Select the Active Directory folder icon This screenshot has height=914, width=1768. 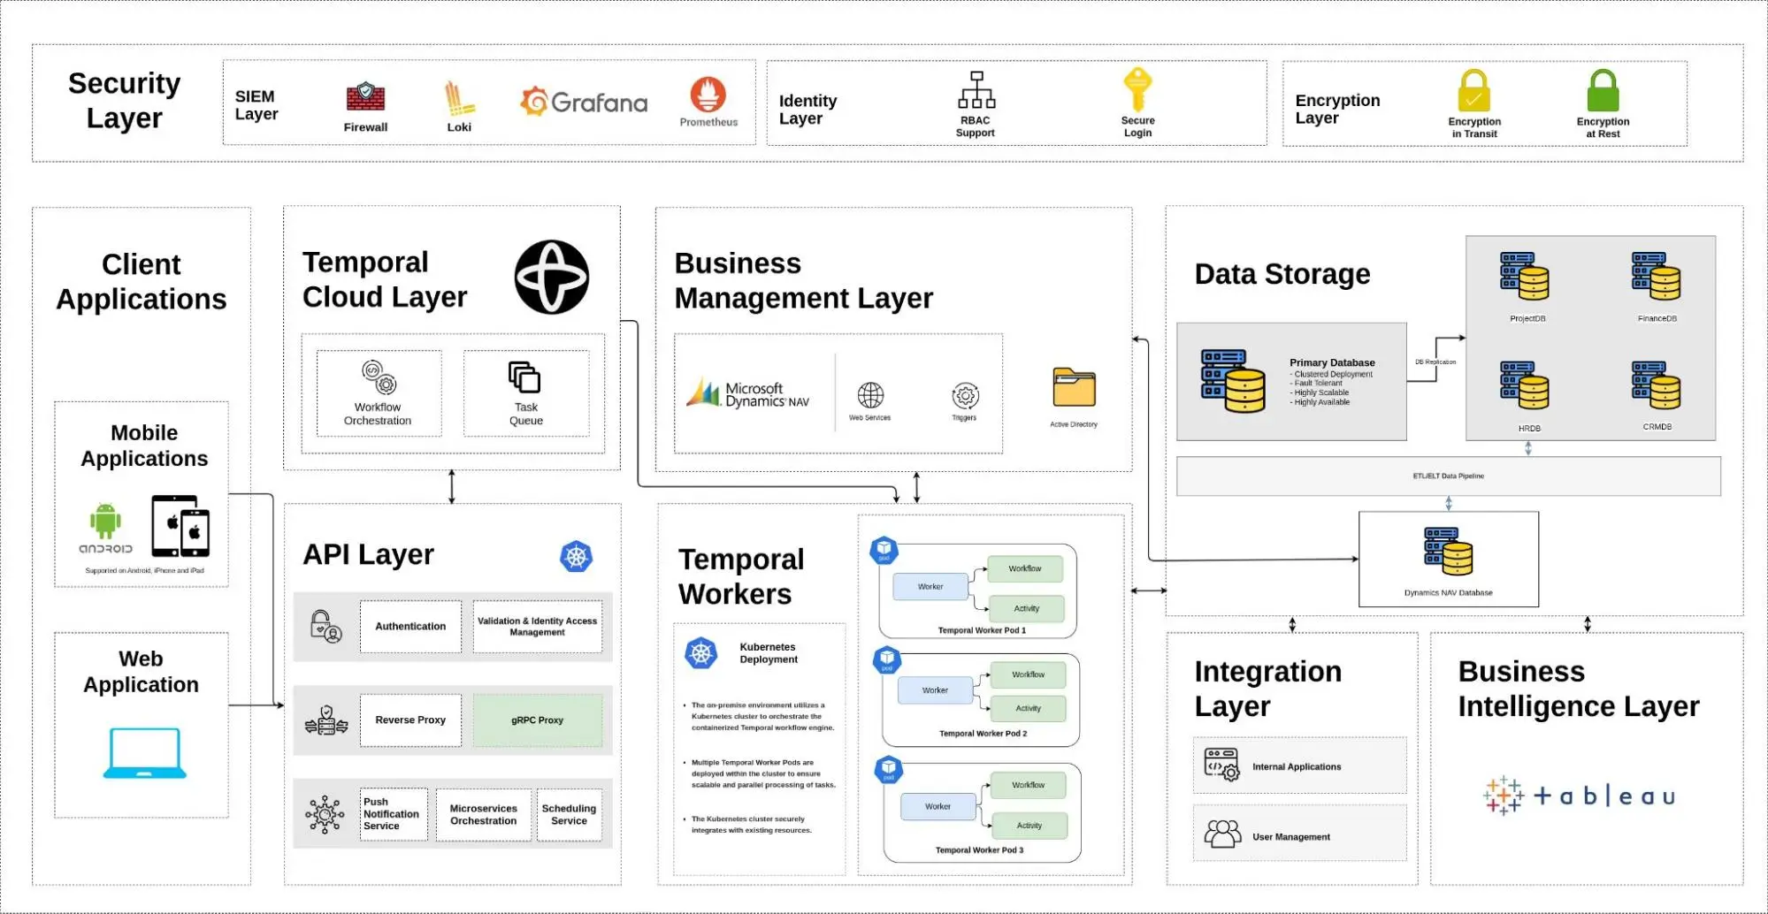click(1074, 388)
